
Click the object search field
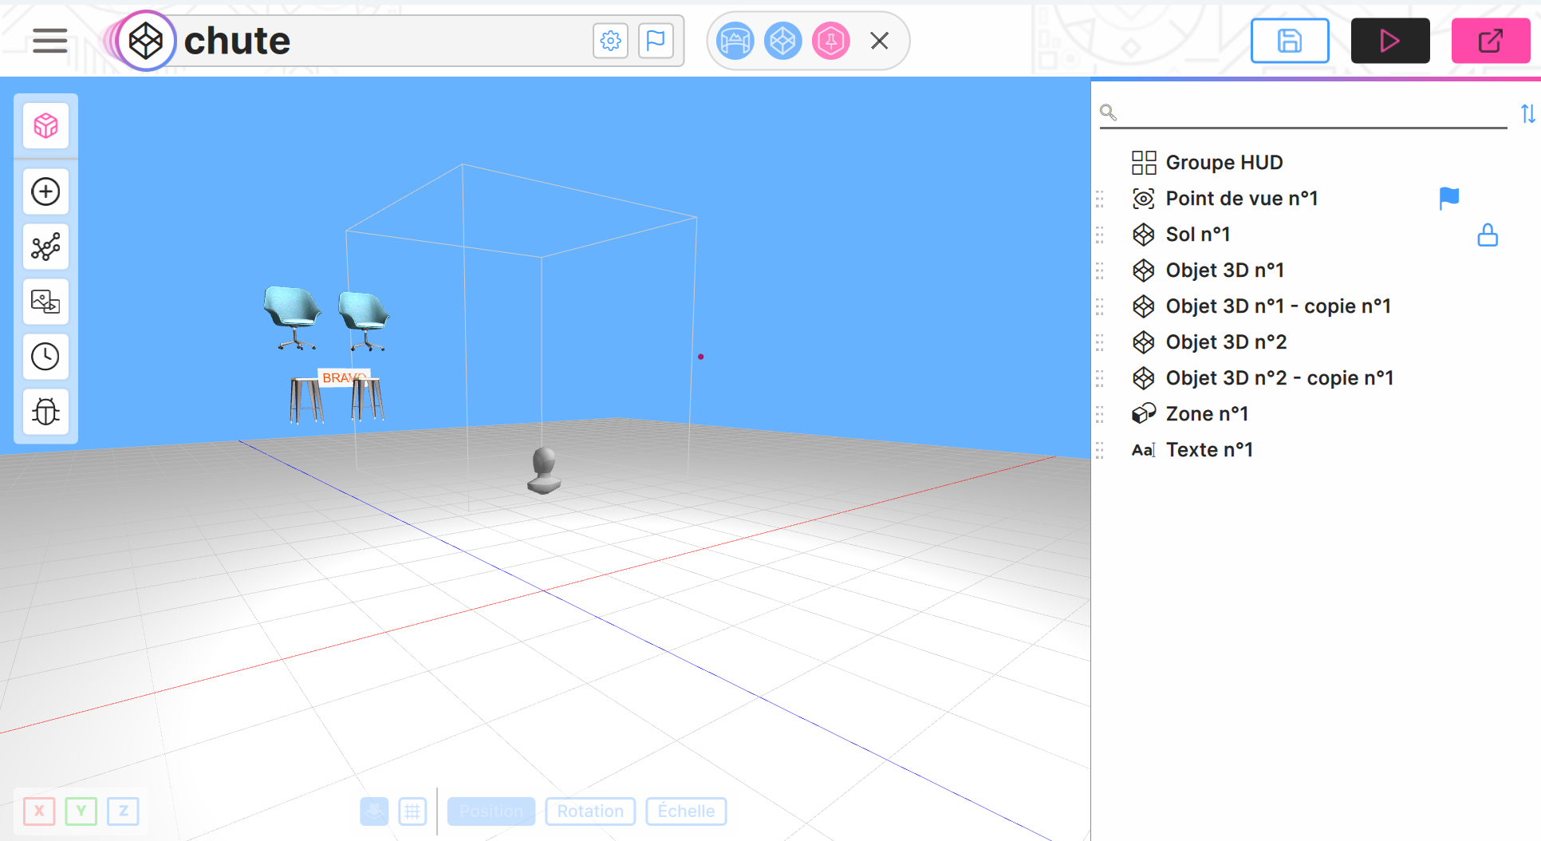coord(1308,113)
